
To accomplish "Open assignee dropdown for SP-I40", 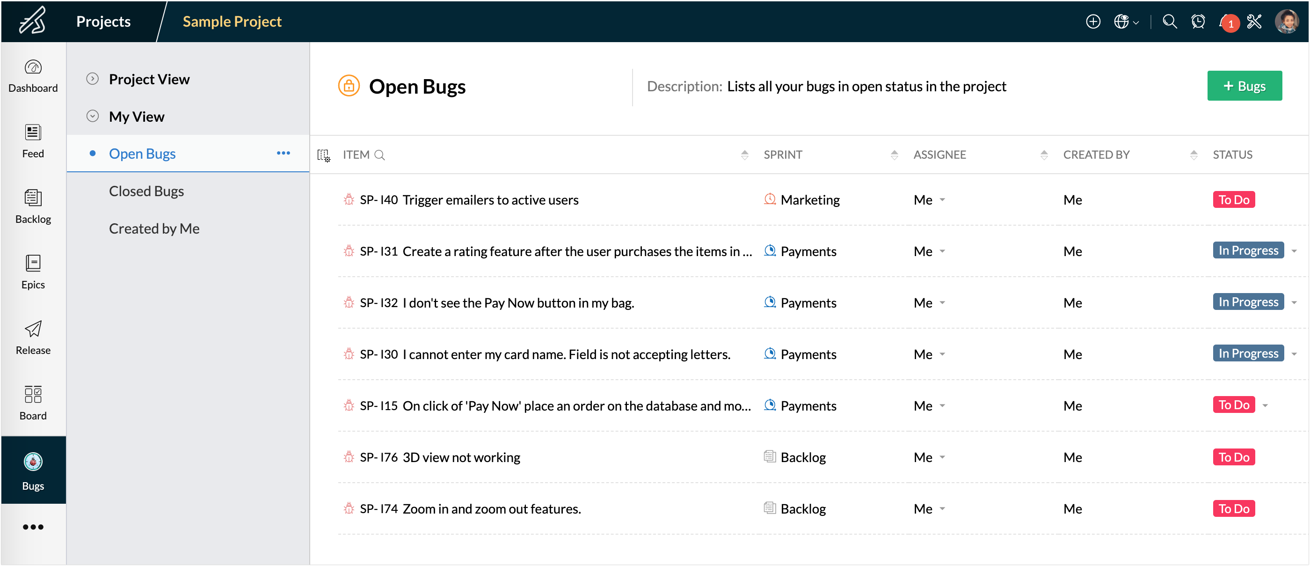I will tap(942, 200).
